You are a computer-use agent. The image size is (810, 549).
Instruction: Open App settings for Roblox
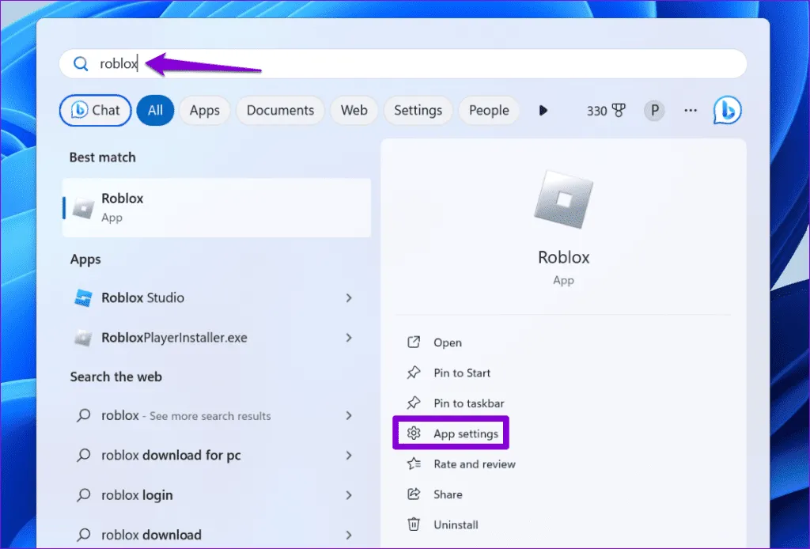465,434
